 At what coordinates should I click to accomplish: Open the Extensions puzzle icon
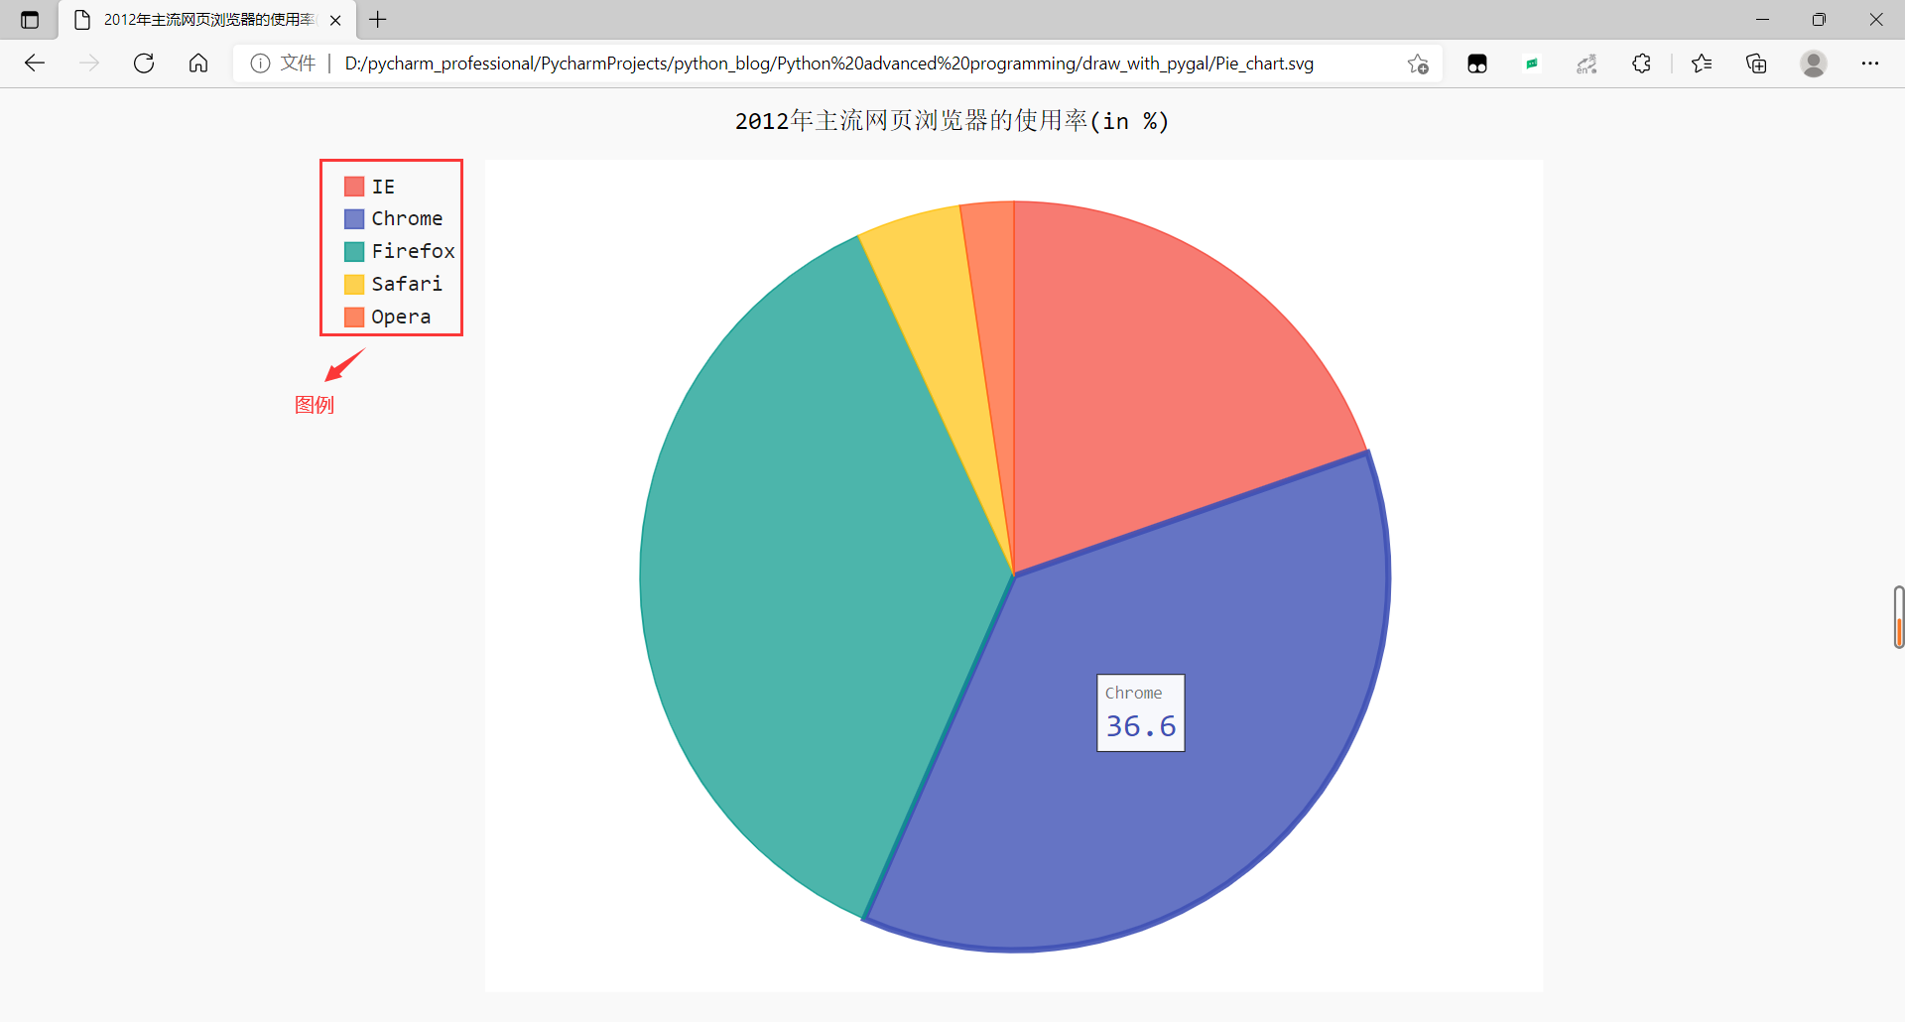(1642, 63)
